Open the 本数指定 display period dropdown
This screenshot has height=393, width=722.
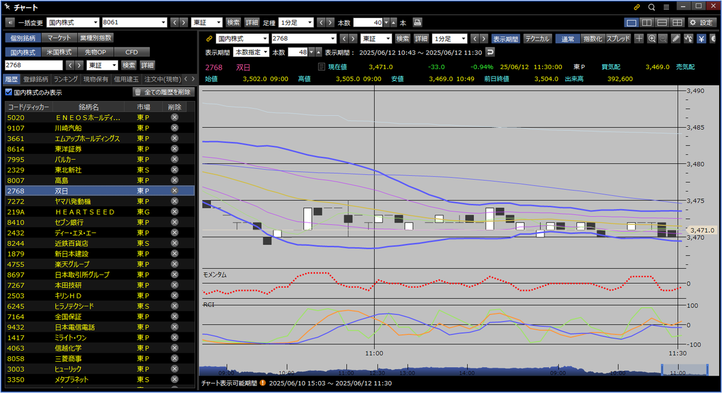click(x=251, y=52)
